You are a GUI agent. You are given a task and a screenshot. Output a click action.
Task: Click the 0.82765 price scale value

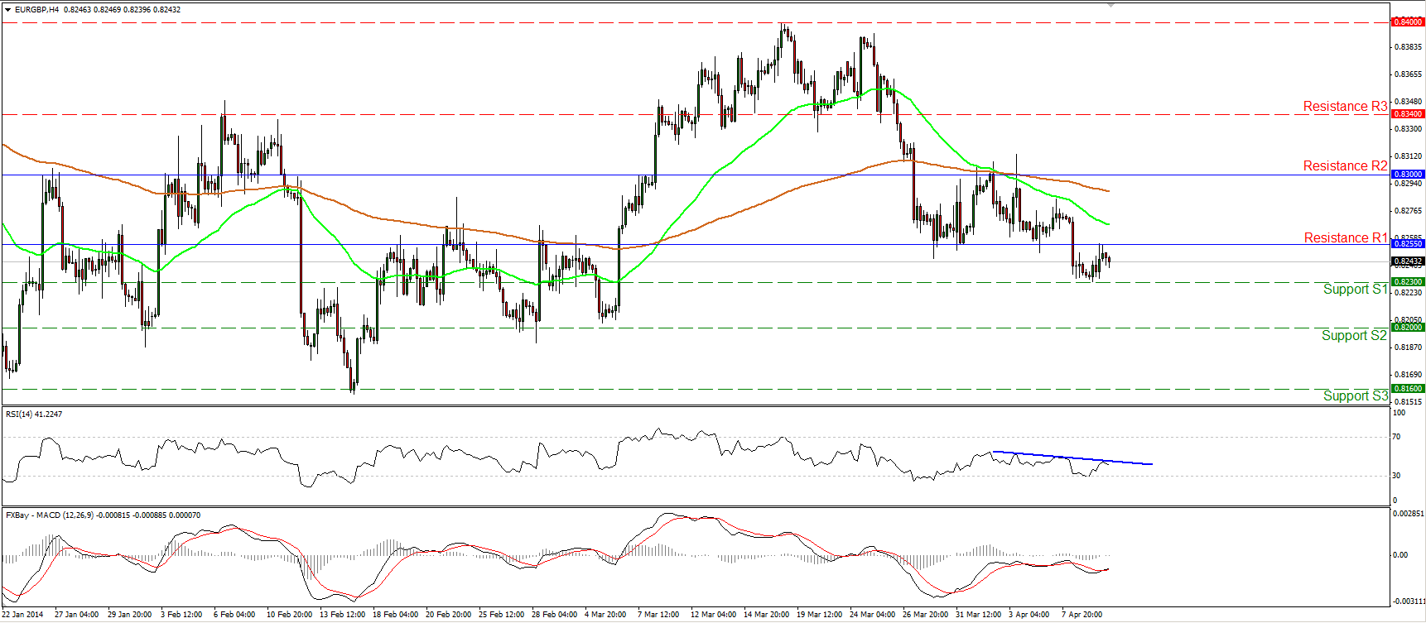(x=1408, y=211)
